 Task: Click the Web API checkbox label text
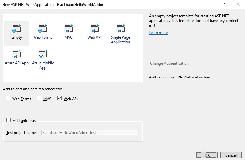point(70,99)
